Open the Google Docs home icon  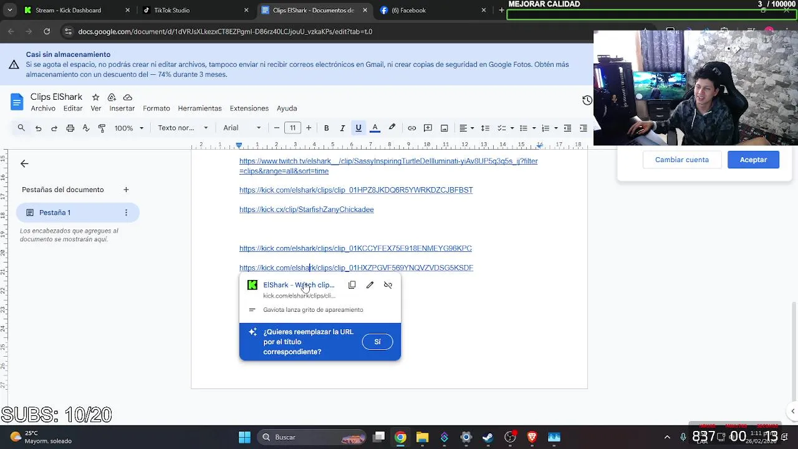click(17, 102)
